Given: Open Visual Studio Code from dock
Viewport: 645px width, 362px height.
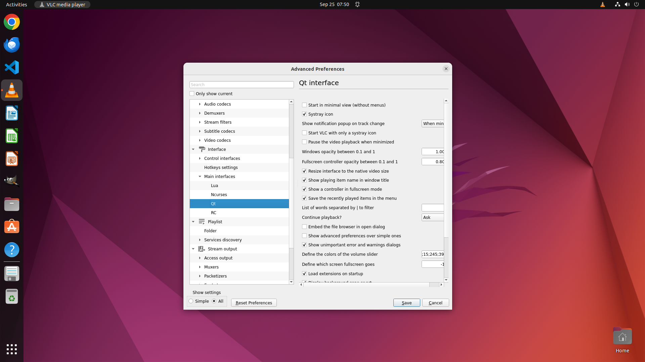Looking at the screenshot, I should click(x=12, y=67).
